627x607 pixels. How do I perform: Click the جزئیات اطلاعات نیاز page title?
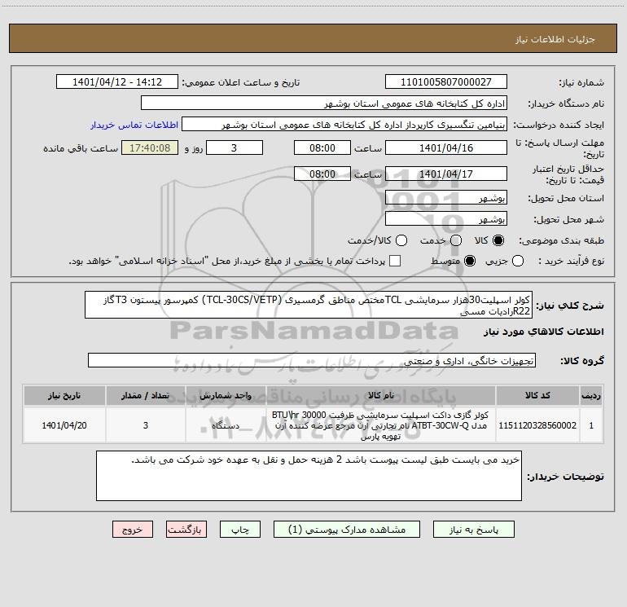coord(555,39)
